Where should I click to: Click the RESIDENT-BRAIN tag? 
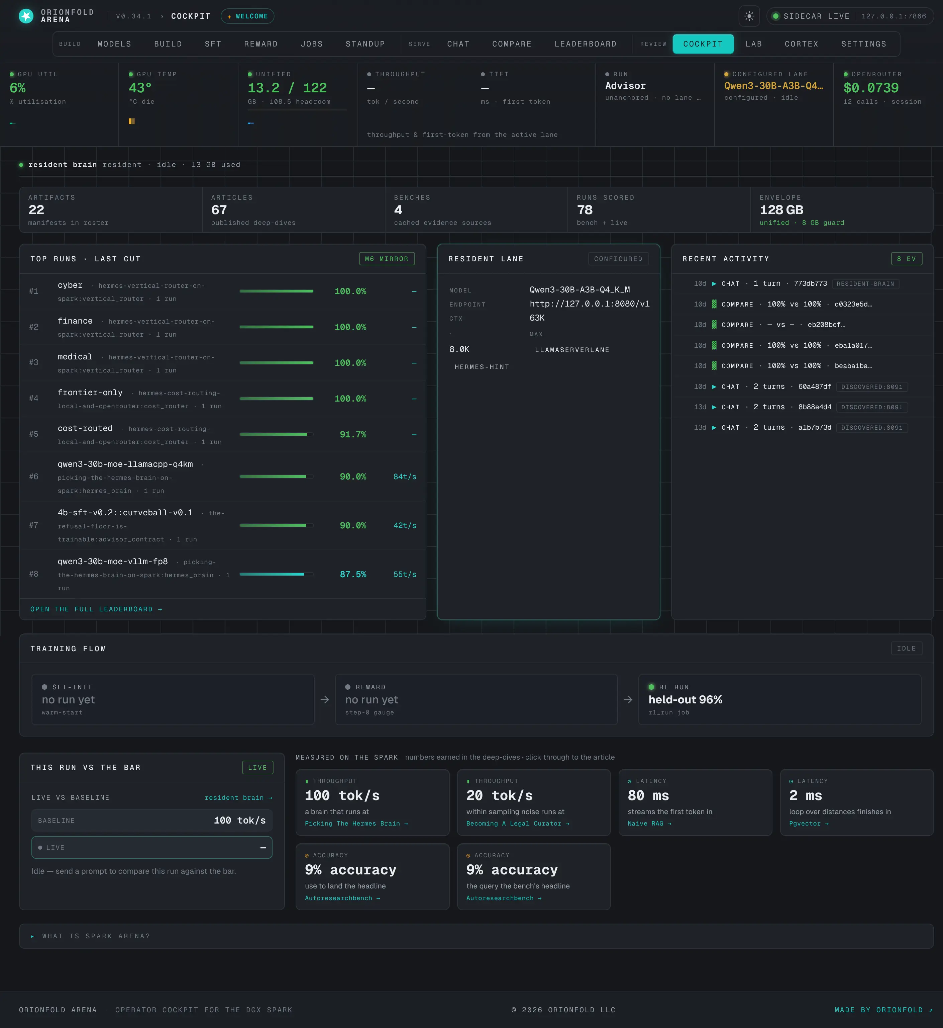865,284
